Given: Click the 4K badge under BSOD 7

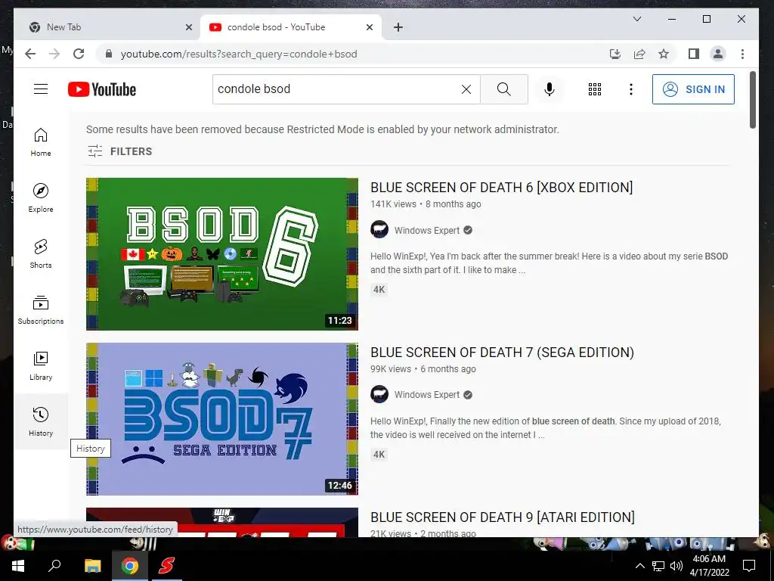Looking at the screenshot, I should [x=379, y=455].
